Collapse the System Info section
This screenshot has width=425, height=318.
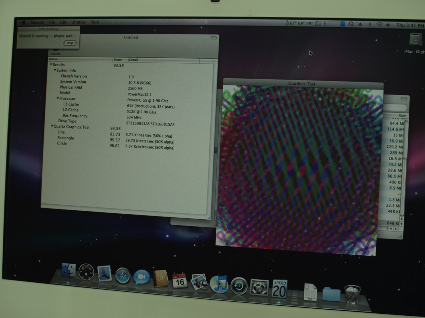pos(55,70)
